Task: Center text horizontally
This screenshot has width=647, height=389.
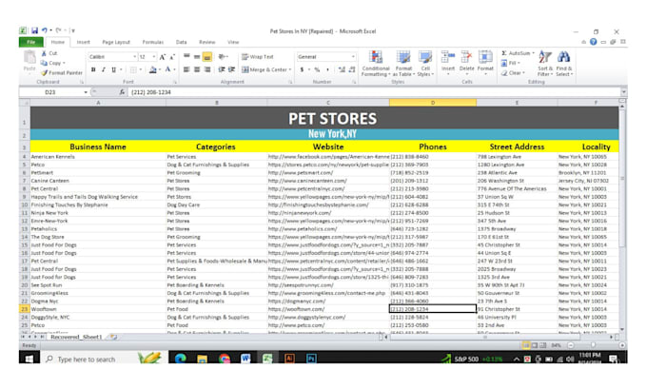Action: point(197,69)
